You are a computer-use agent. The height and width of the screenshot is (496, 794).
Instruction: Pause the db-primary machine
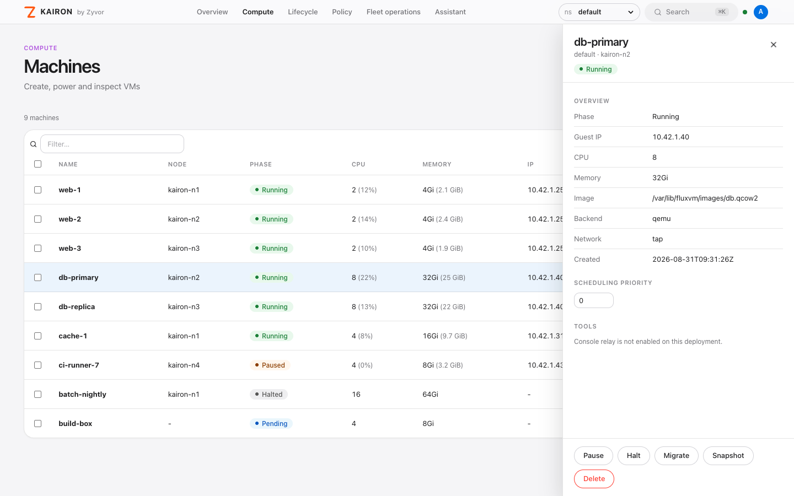593,456
